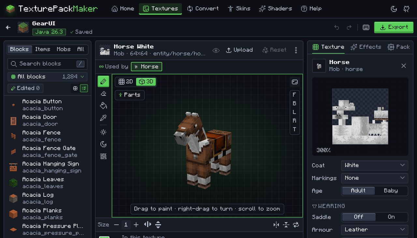417x238 pixels.
Task: Open the Shaders menu
Action: 275,9
